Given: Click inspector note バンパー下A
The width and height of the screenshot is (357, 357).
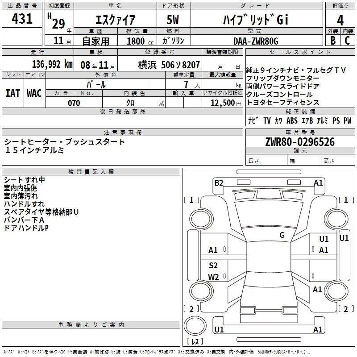Looking at the screenshot, I should pyautogui.click(x=24, y=220).
